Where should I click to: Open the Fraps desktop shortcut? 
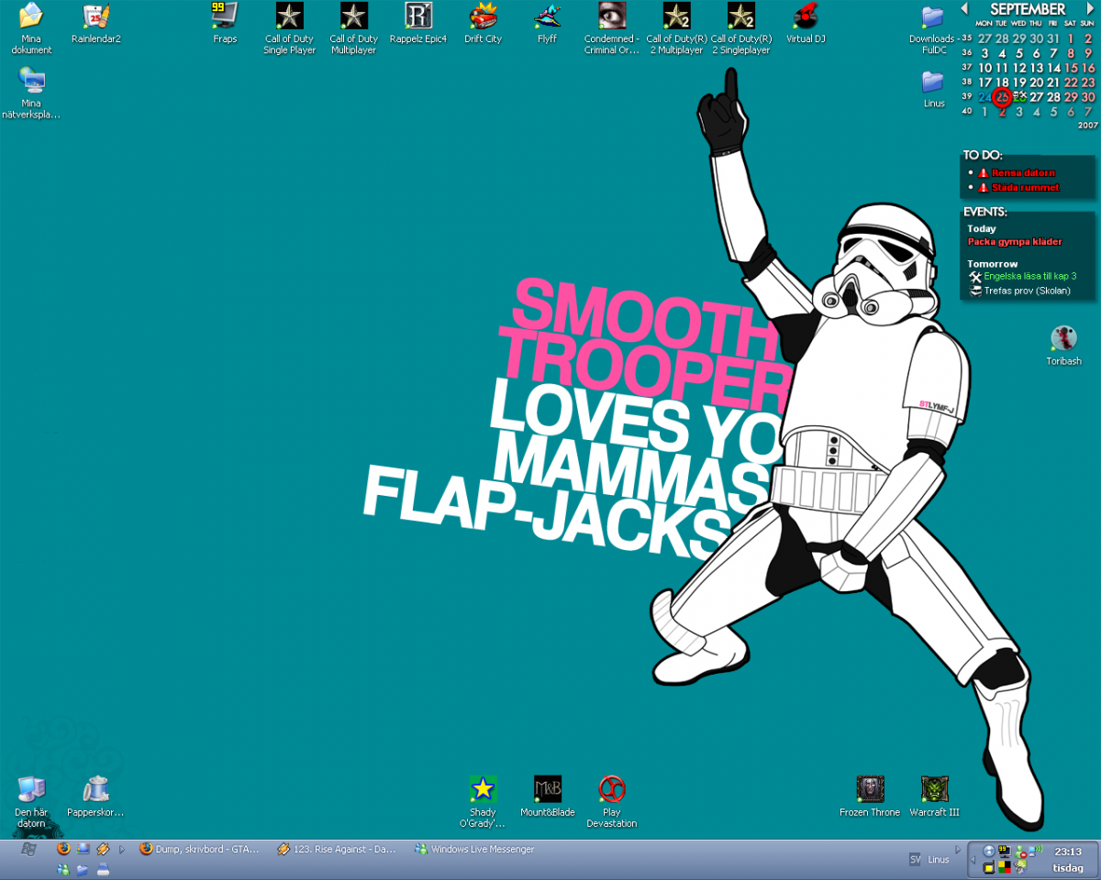coord(225,16)
